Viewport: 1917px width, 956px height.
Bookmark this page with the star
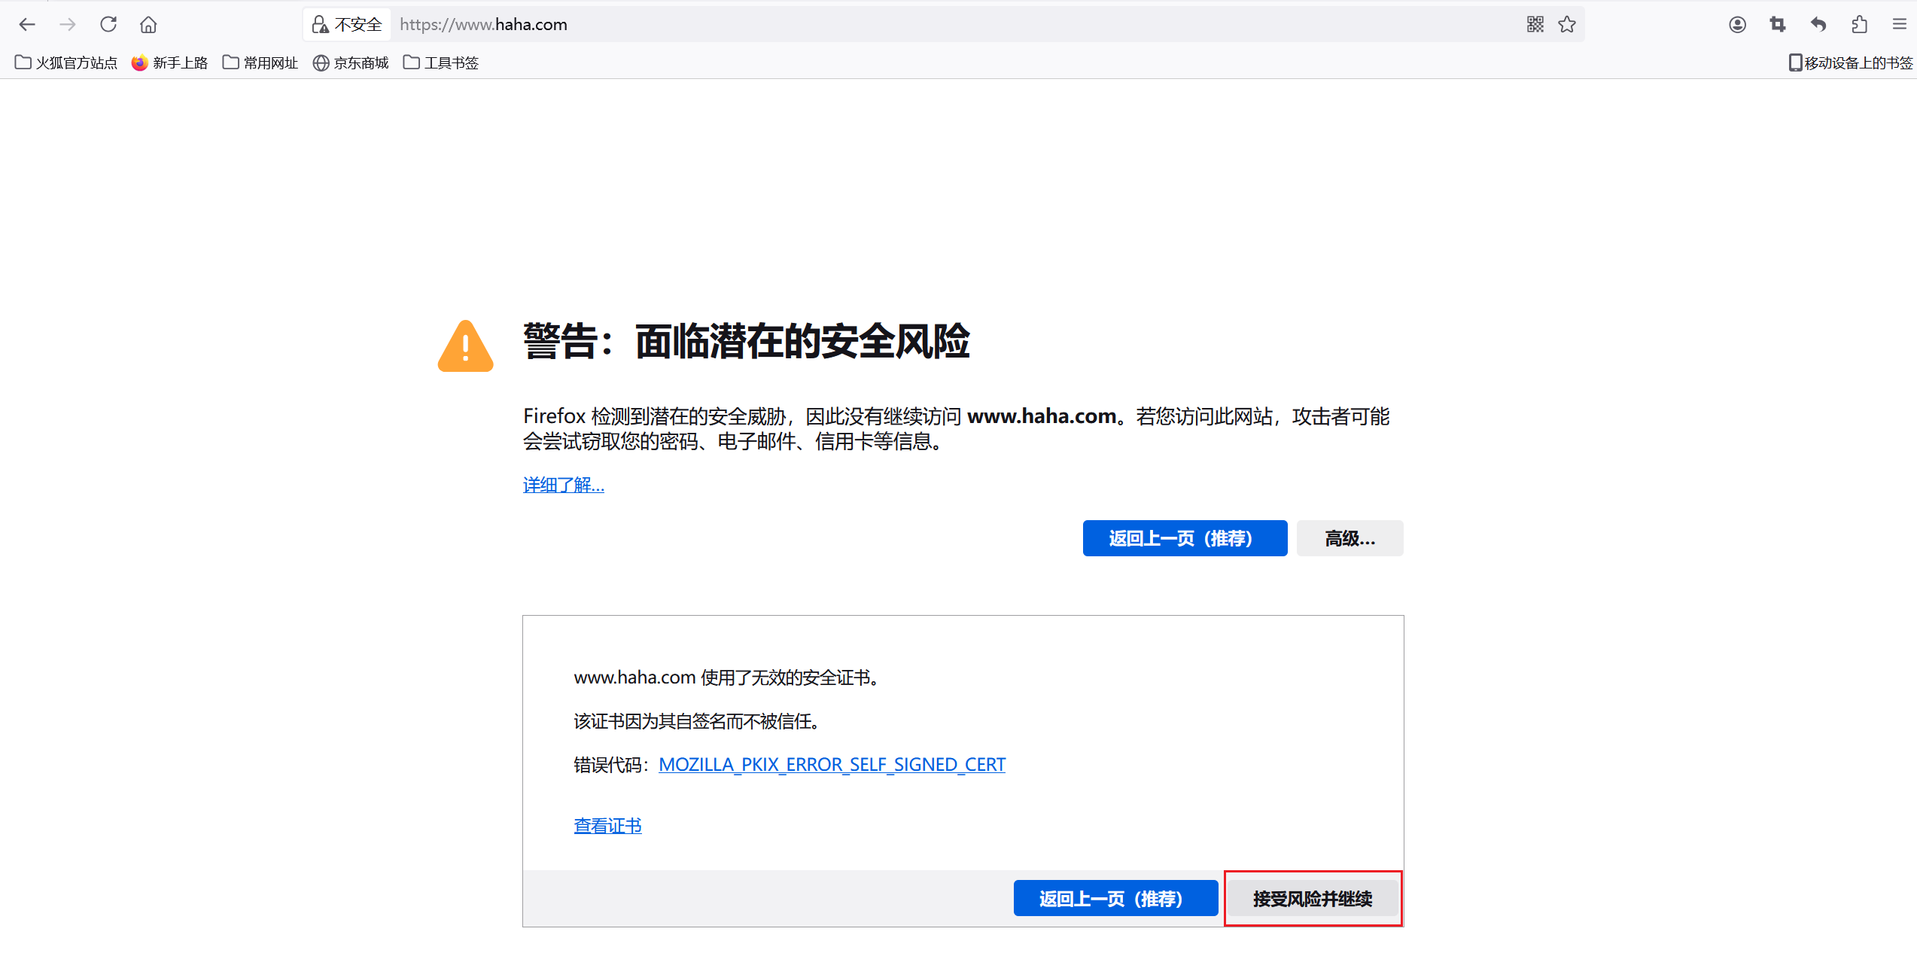pos(1567,25)
